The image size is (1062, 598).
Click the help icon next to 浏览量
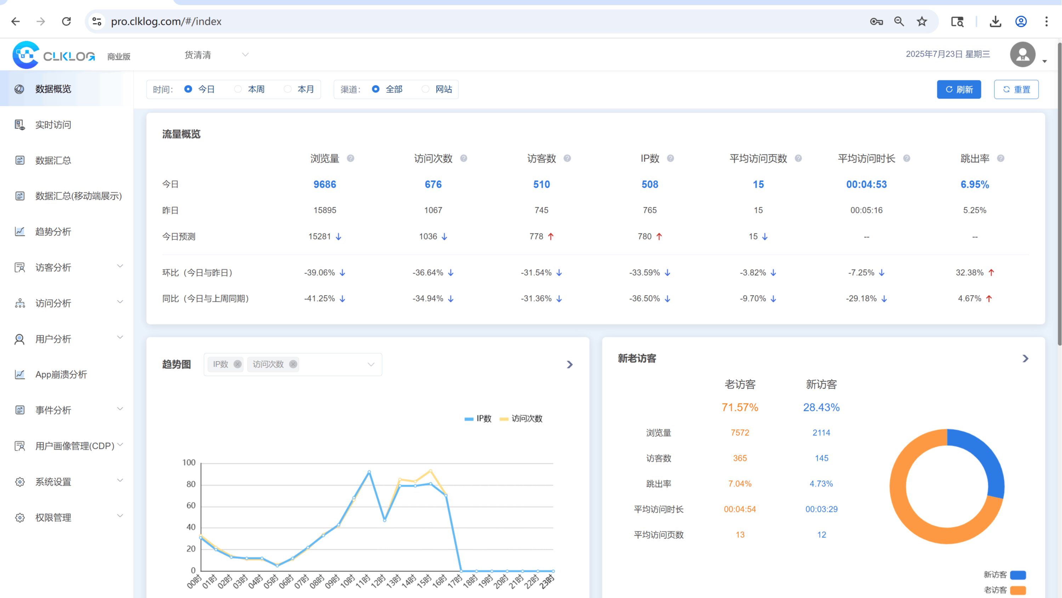[x=351, y=158]
